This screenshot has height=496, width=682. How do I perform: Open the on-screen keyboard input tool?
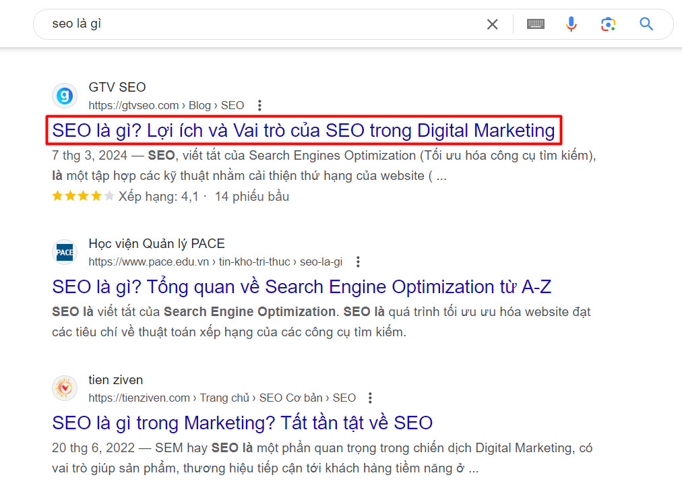[x=536, y=24]
